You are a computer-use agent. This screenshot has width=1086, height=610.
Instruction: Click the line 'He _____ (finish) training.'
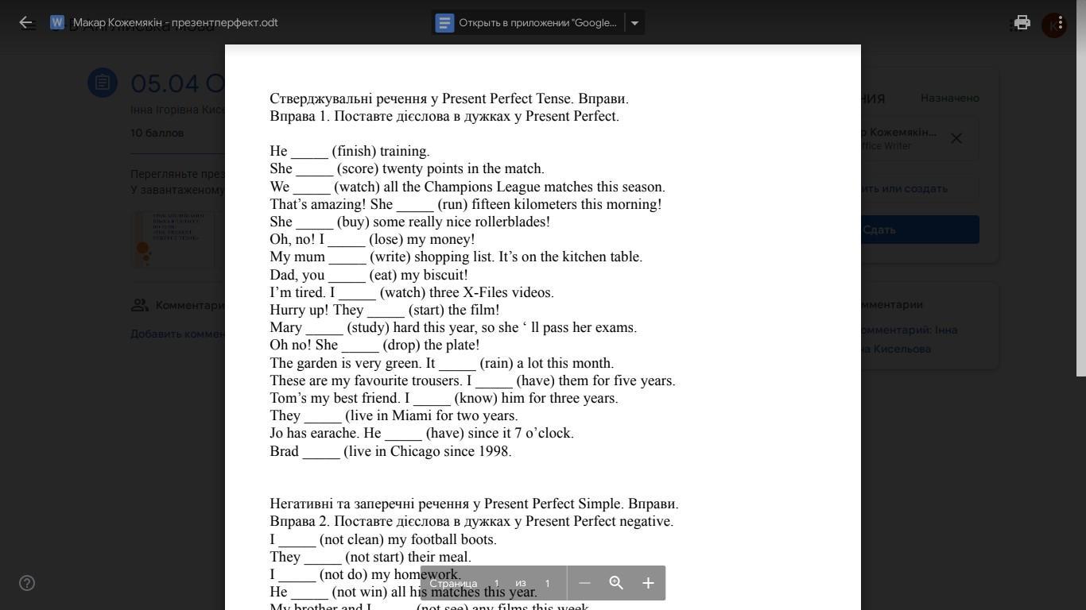pyautogui.click(x=350, y=151)
